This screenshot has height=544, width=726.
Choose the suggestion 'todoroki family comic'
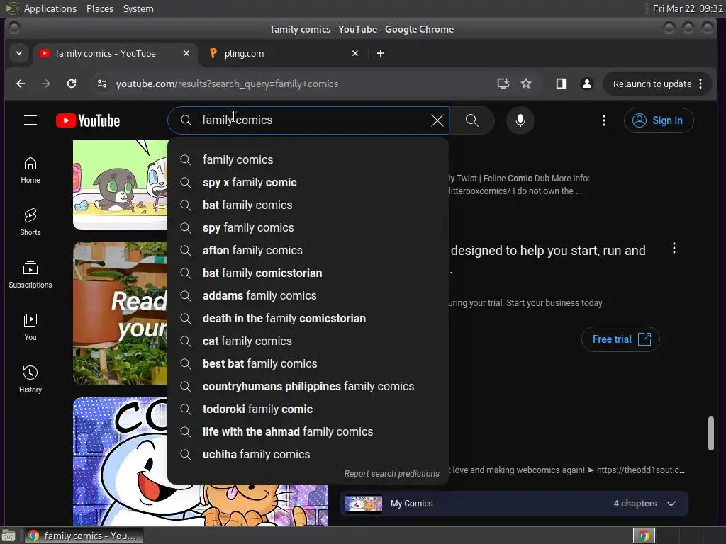[x=308, y=409]
